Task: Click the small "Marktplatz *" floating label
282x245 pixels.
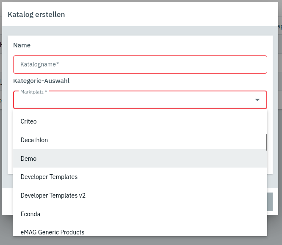Action: click(34, 92)
